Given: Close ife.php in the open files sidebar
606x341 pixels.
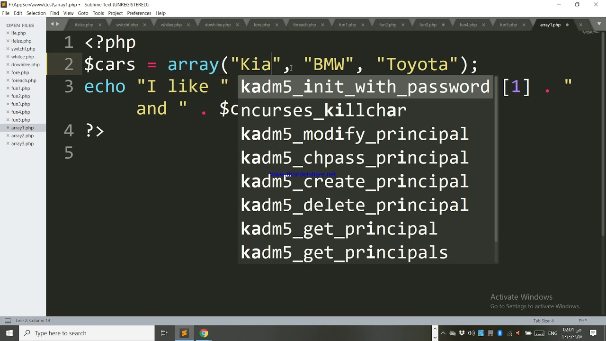Looking at the screenshot, I should pos(8,33).
